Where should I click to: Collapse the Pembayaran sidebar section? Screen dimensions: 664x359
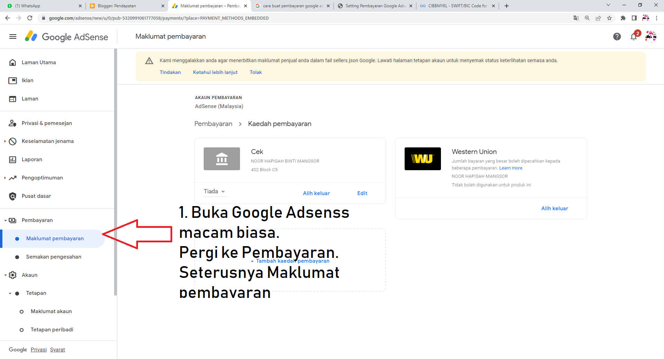point(5,220)
